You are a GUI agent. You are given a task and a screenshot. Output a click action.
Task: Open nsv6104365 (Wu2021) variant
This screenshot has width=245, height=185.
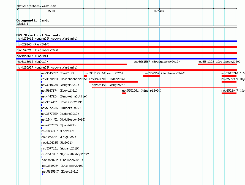(x=57, y=143)
